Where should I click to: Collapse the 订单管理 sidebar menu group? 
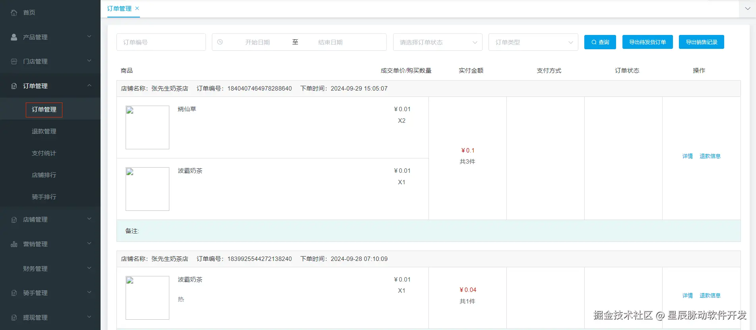coord(89,85)
